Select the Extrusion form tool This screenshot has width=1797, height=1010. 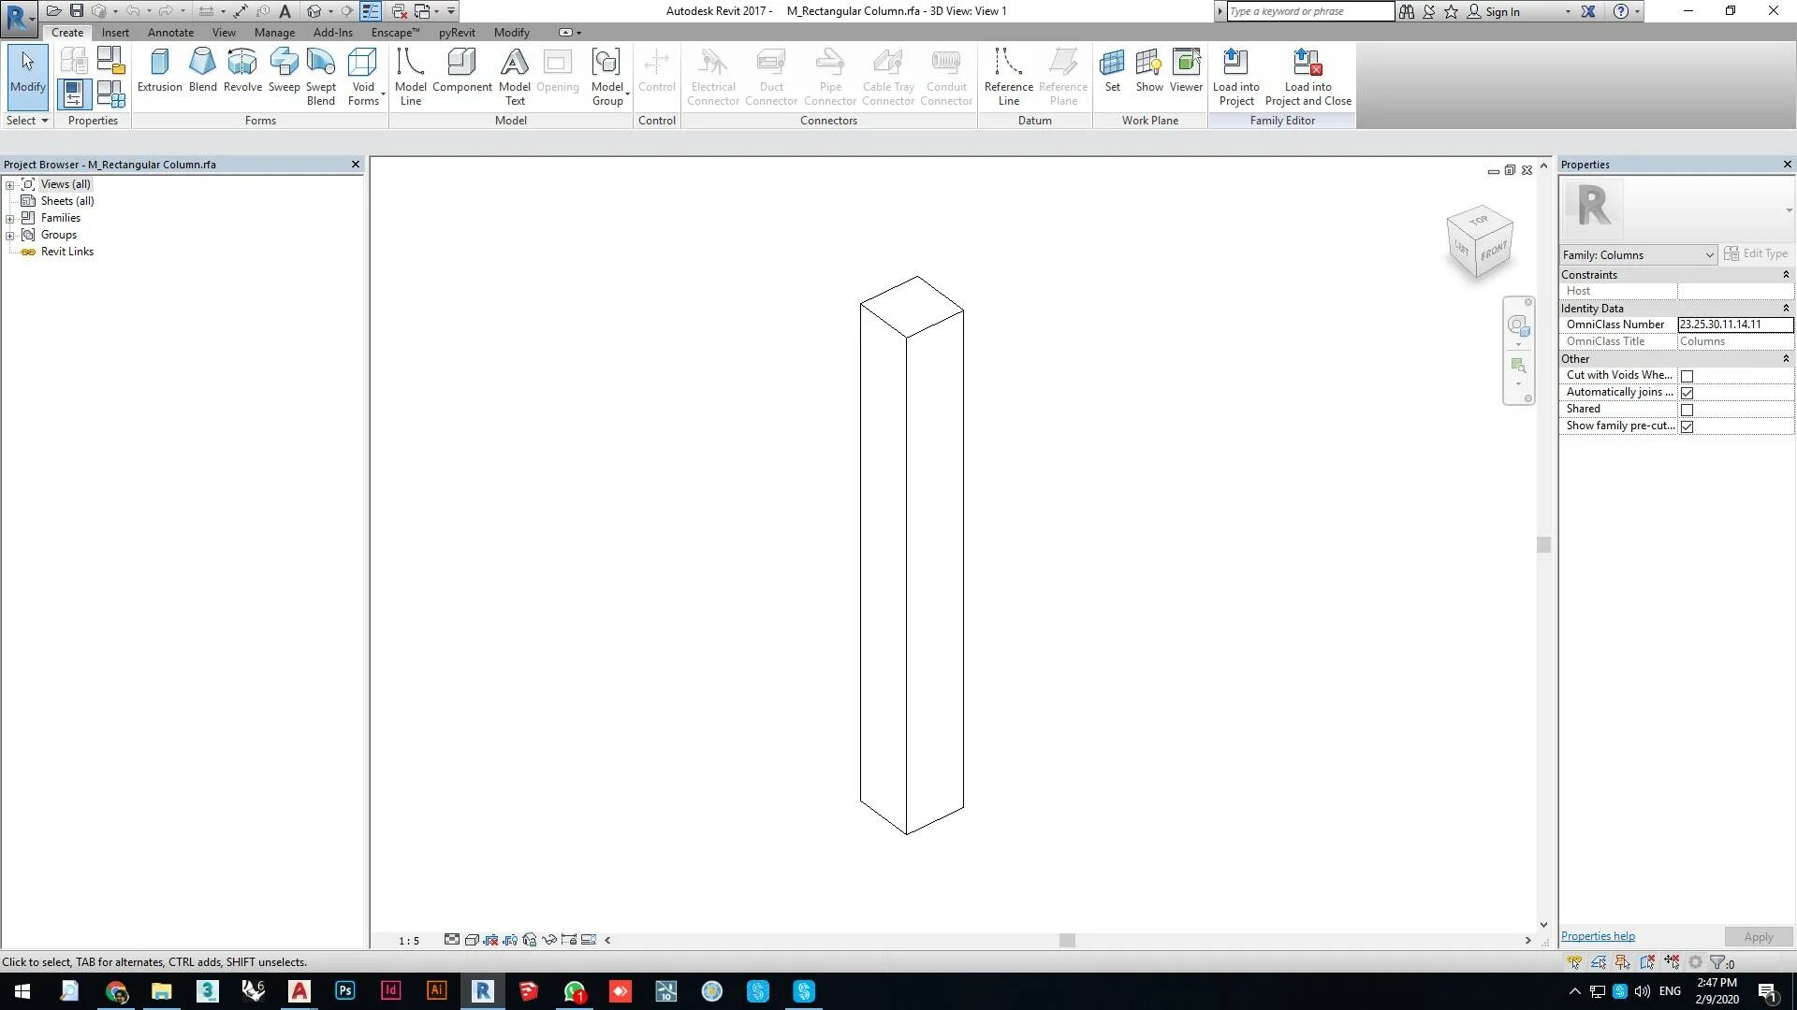[x=160, y=71]
